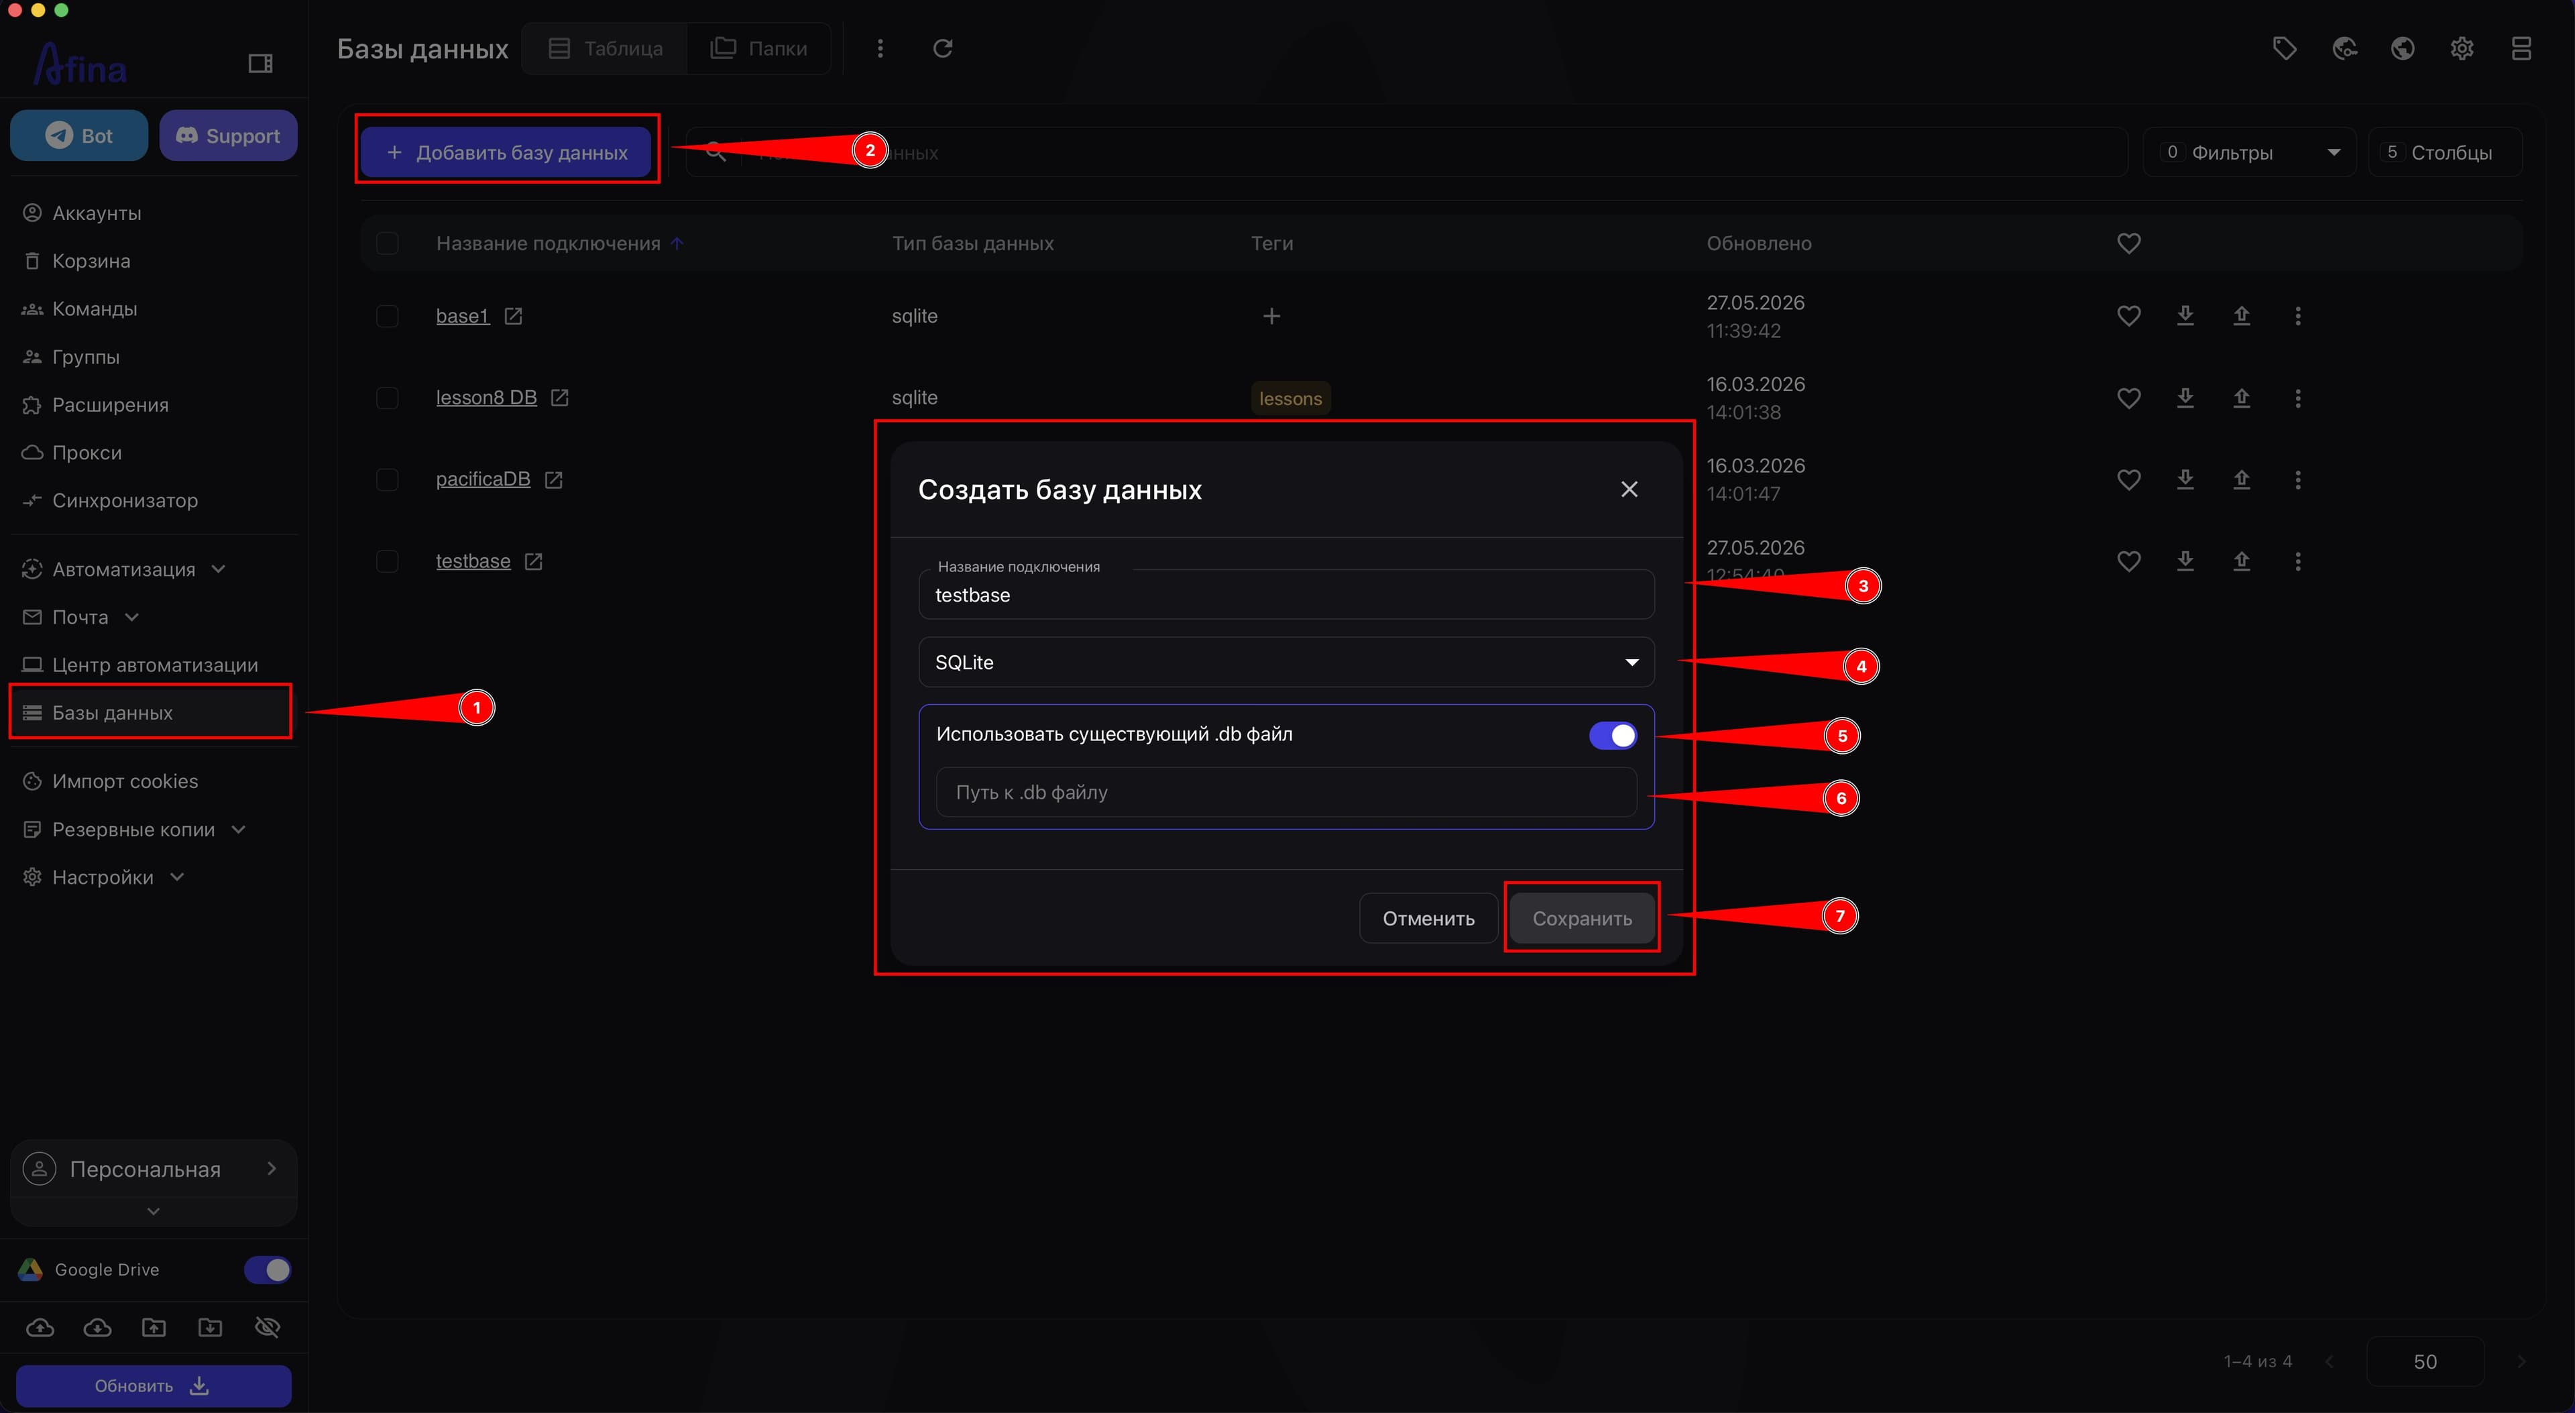Click the hidden-eye icon in the bottom sidebar
This screenshot has width=2575, height=1413.
pyautogui.click(x=267, y=1327)
